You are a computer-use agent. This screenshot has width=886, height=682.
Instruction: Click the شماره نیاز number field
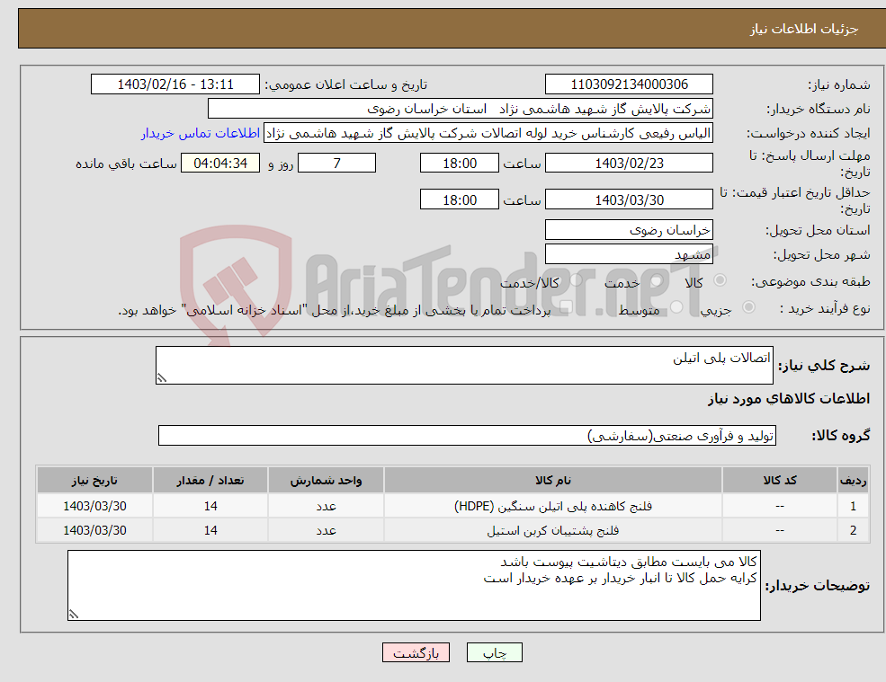click(629, 84)
